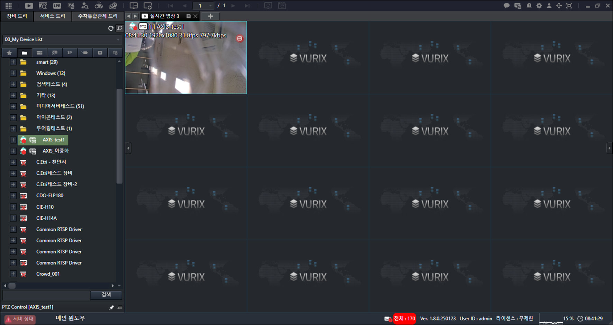Toggle the fullscreen icon
The image size is (613, 325).
pyautogui.click(x=569, y=6)
